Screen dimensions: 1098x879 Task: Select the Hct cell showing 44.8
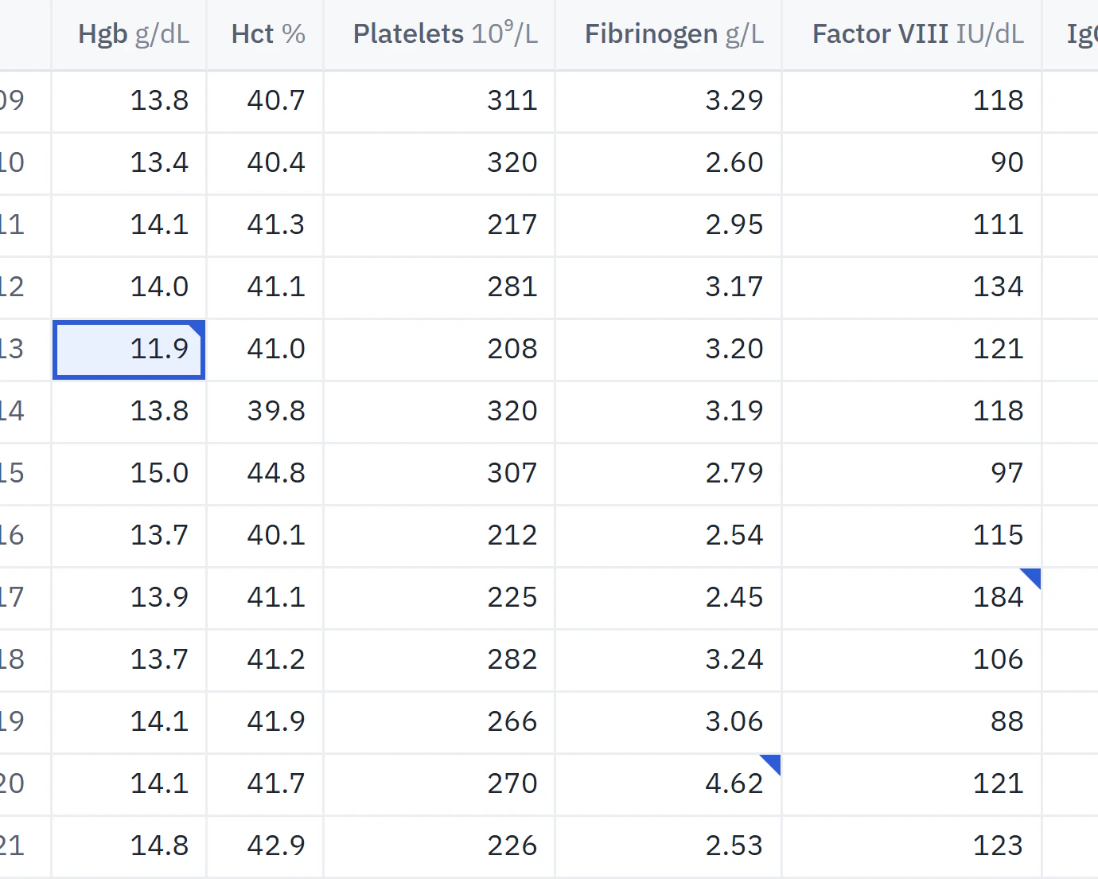[265, 474]
